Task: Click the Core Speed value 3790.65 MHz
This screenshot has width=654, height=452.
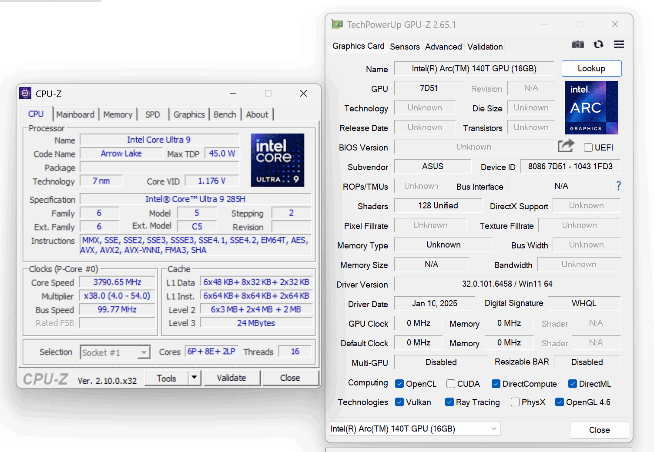Action: [x=117, y=282]
